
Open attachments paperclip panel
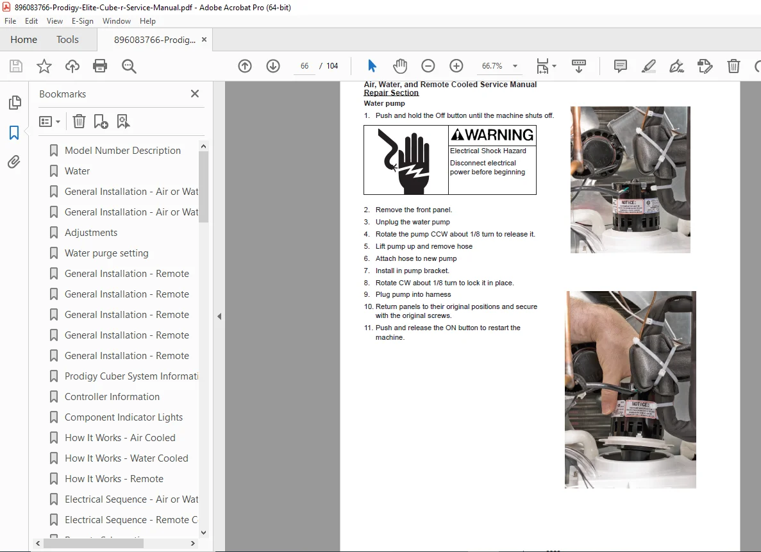point(14,162)
